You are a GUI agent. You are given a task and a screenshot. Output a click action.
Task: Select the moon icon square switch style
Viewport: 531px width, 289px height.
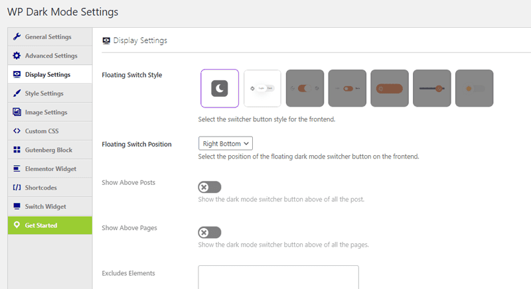220,88
